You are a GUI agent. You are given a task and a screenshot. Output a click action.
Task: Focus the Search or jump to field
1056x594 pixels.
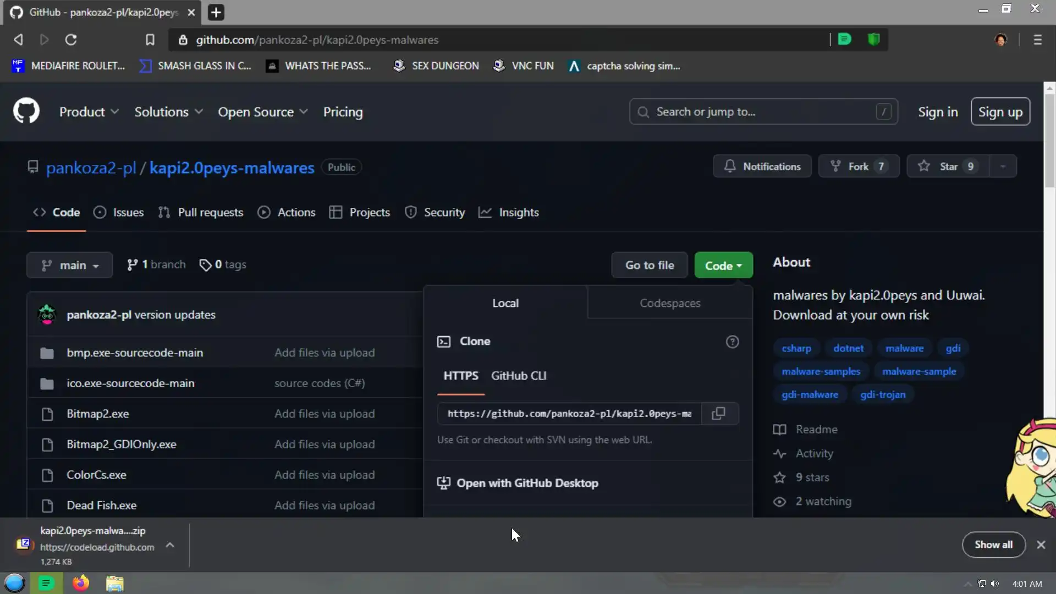click(762, 112)
